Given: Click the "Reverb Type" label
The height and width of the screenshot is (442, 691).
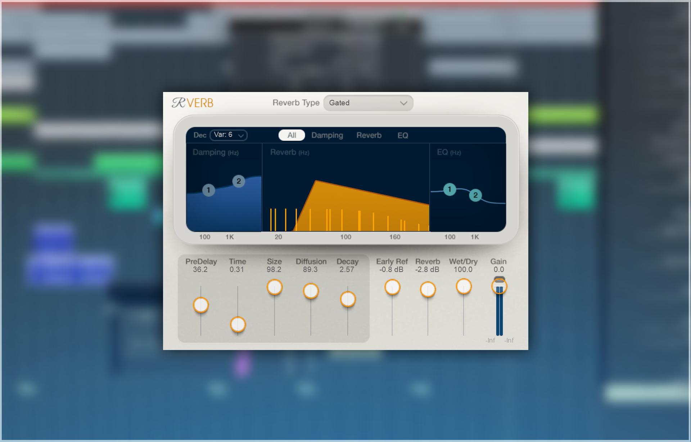Looking at the screenshot, I should [296, 103].
